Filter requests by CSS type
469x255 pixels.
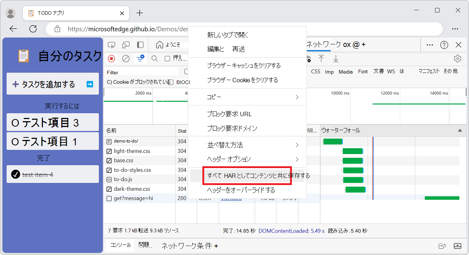coord(316,71)
